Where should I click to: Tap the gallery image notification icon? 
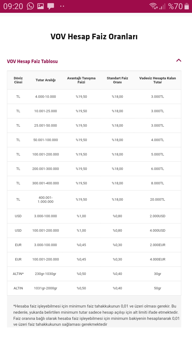41,6
